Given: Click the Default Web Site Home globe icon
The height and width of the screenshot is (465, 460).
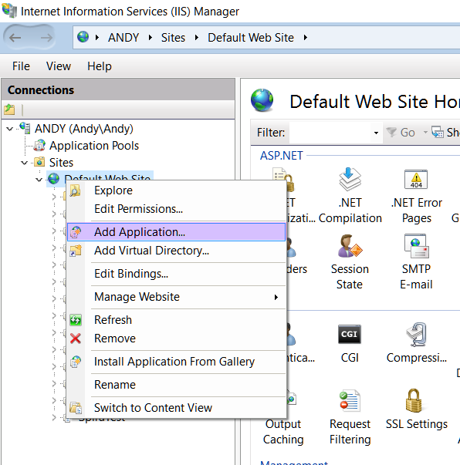Looking at the screenshot, I should 262,100.
